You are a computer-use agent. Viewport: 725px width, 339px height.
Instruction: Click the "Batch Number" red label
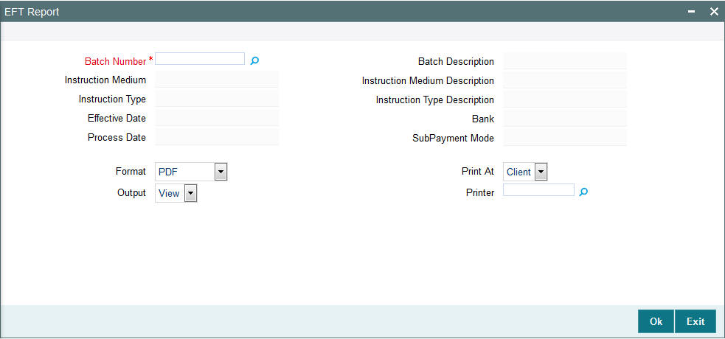[116, 61]
